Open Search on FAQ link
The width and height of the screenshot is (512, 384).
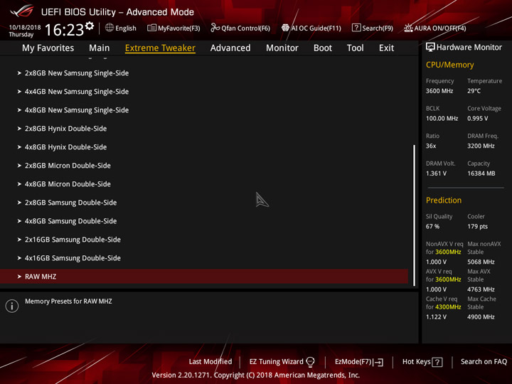[484, 362]
